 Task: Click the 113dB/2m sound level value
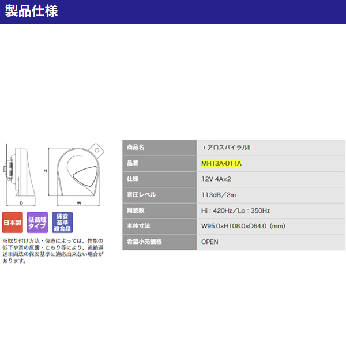click(220, 195)
